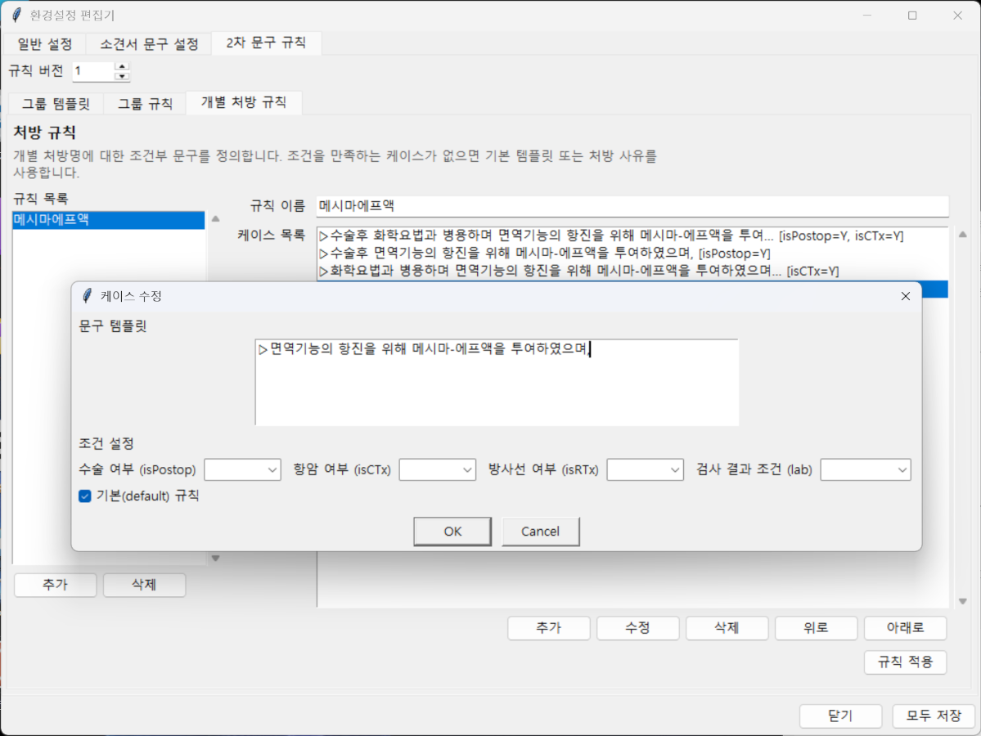Open the 소견서 문구 설정 tab
Viewport: 981px width, 736px height.
[x=149, y=44]
